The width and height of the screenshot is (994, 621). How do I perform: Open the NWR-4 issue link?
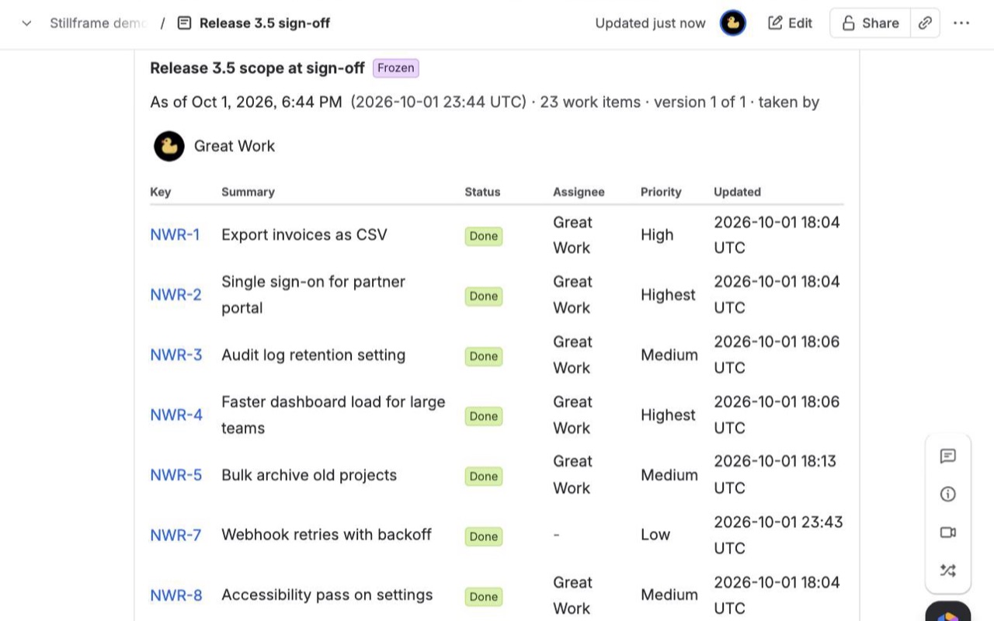176,415
